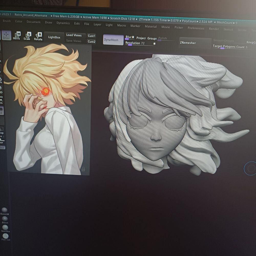
Task: Open the Color menu
Action: 19,22
